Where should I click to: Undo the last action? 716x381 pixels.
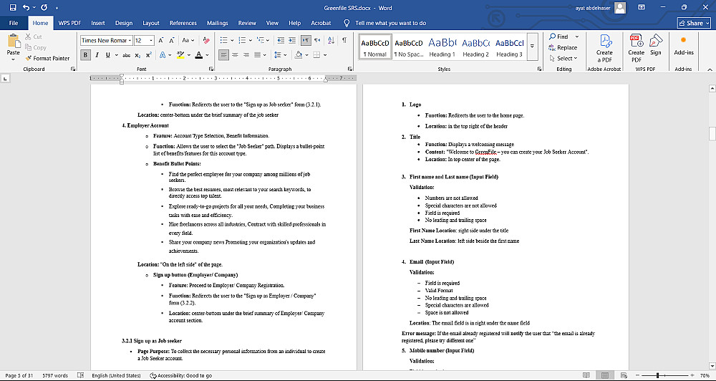coord(26,7)
